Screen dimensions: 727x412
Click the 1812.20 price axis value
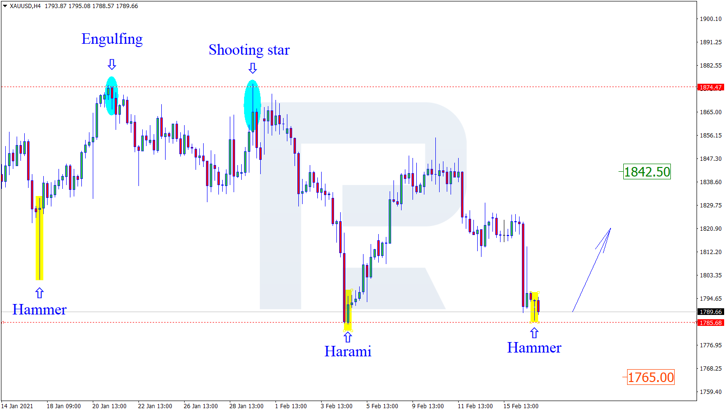click(710, 252)
